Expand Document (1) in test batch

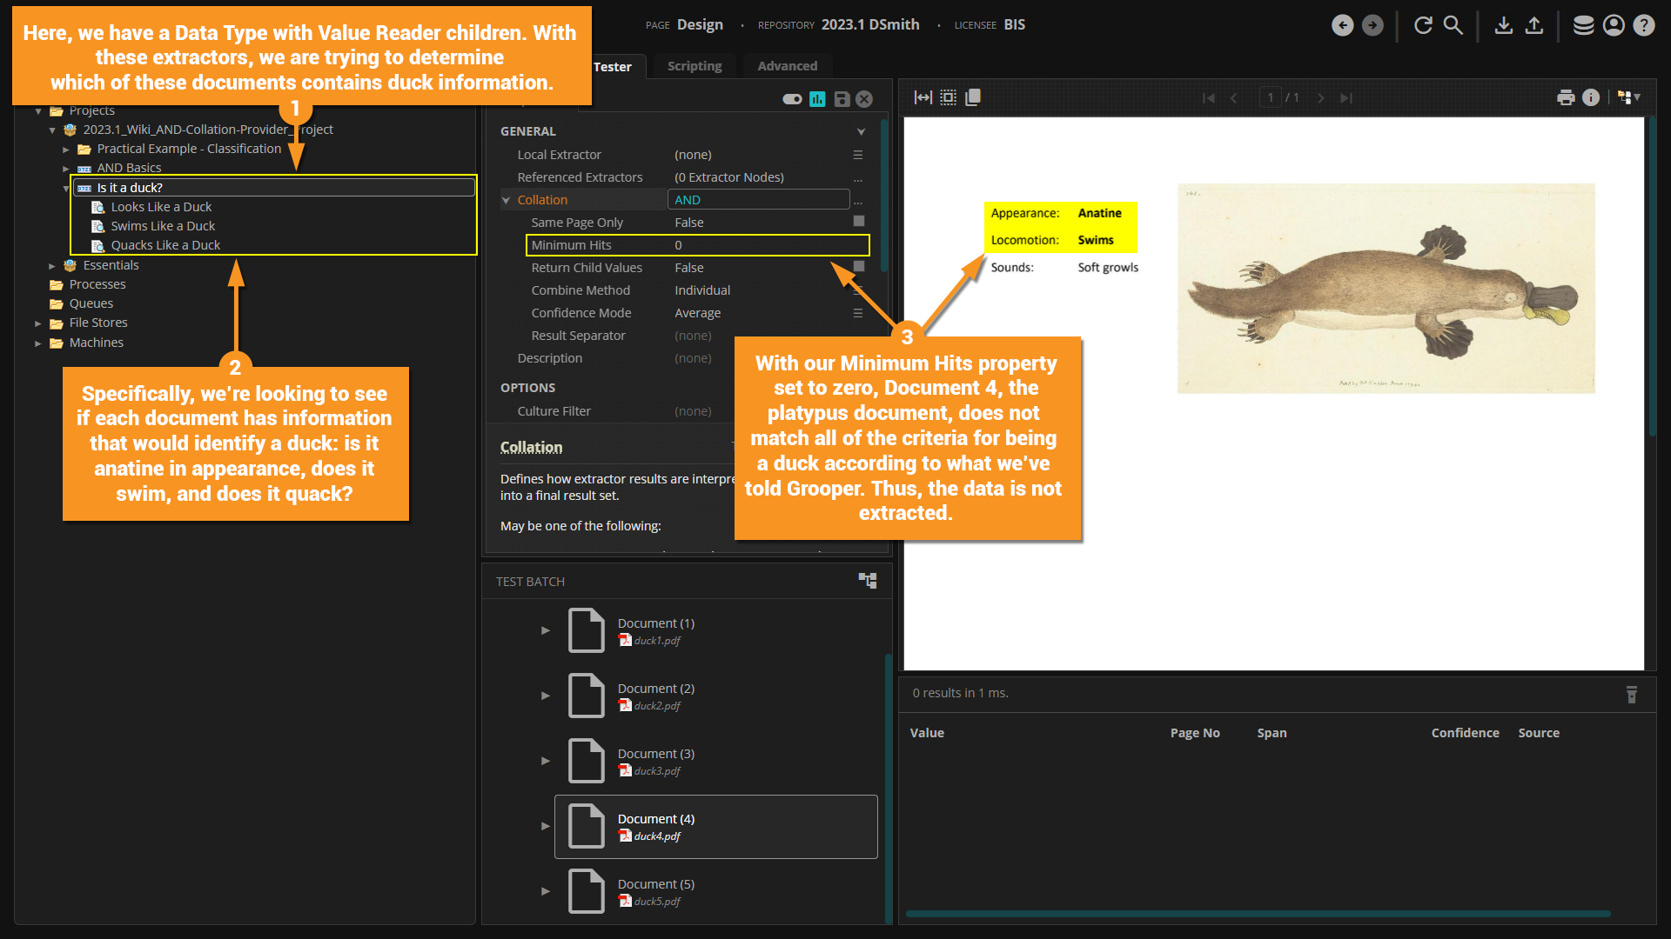click(x=546, y=630)
